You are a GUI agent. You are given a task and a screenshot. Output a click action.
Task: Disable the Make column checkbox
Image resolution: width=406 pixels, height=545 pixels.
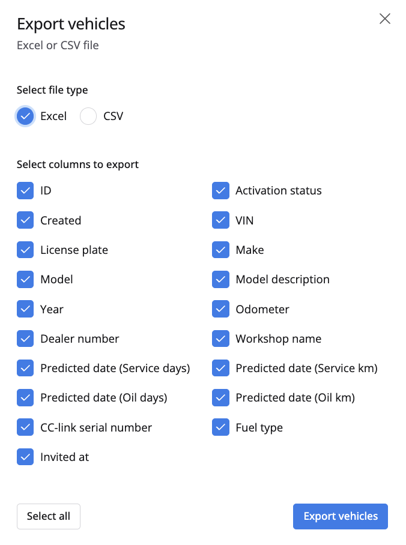pyautogui.click(x=220, y=250)
